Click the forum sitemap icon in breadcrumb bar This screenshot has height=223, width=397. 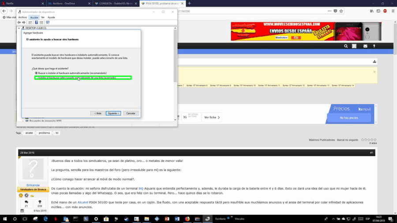point(375,61)
